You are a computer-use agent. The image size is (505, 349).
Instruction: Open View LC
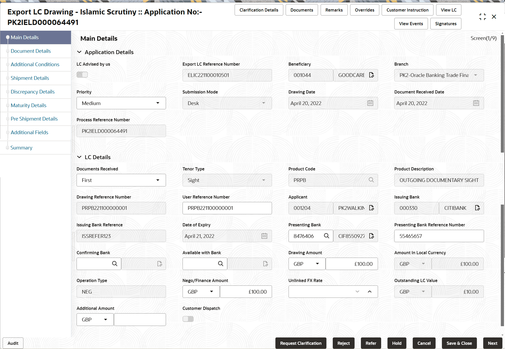point(448,10)
